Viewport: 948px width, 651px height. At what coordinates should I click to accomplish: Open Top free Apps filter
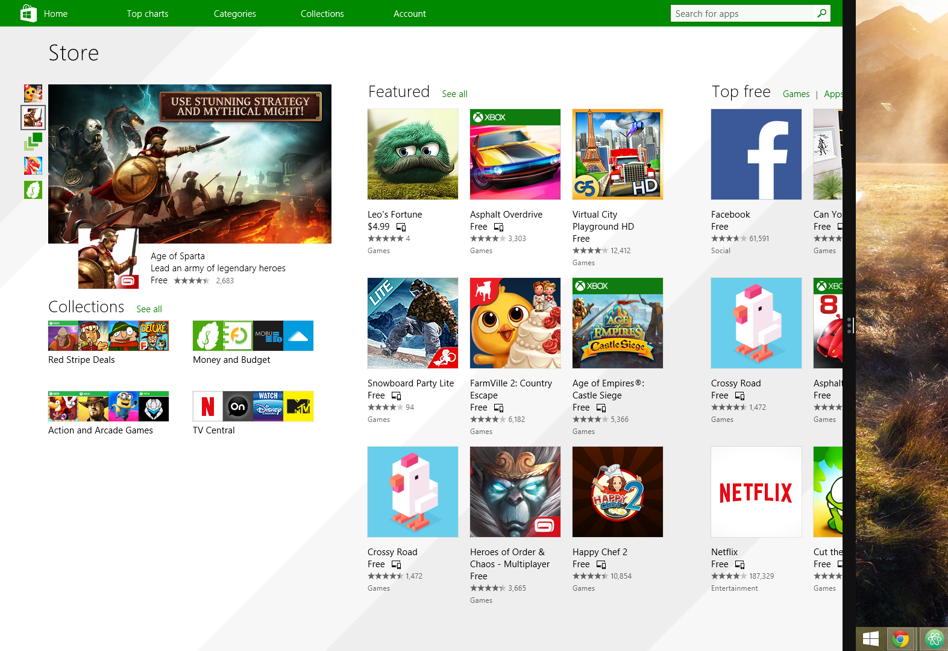[x=833, y=94]
